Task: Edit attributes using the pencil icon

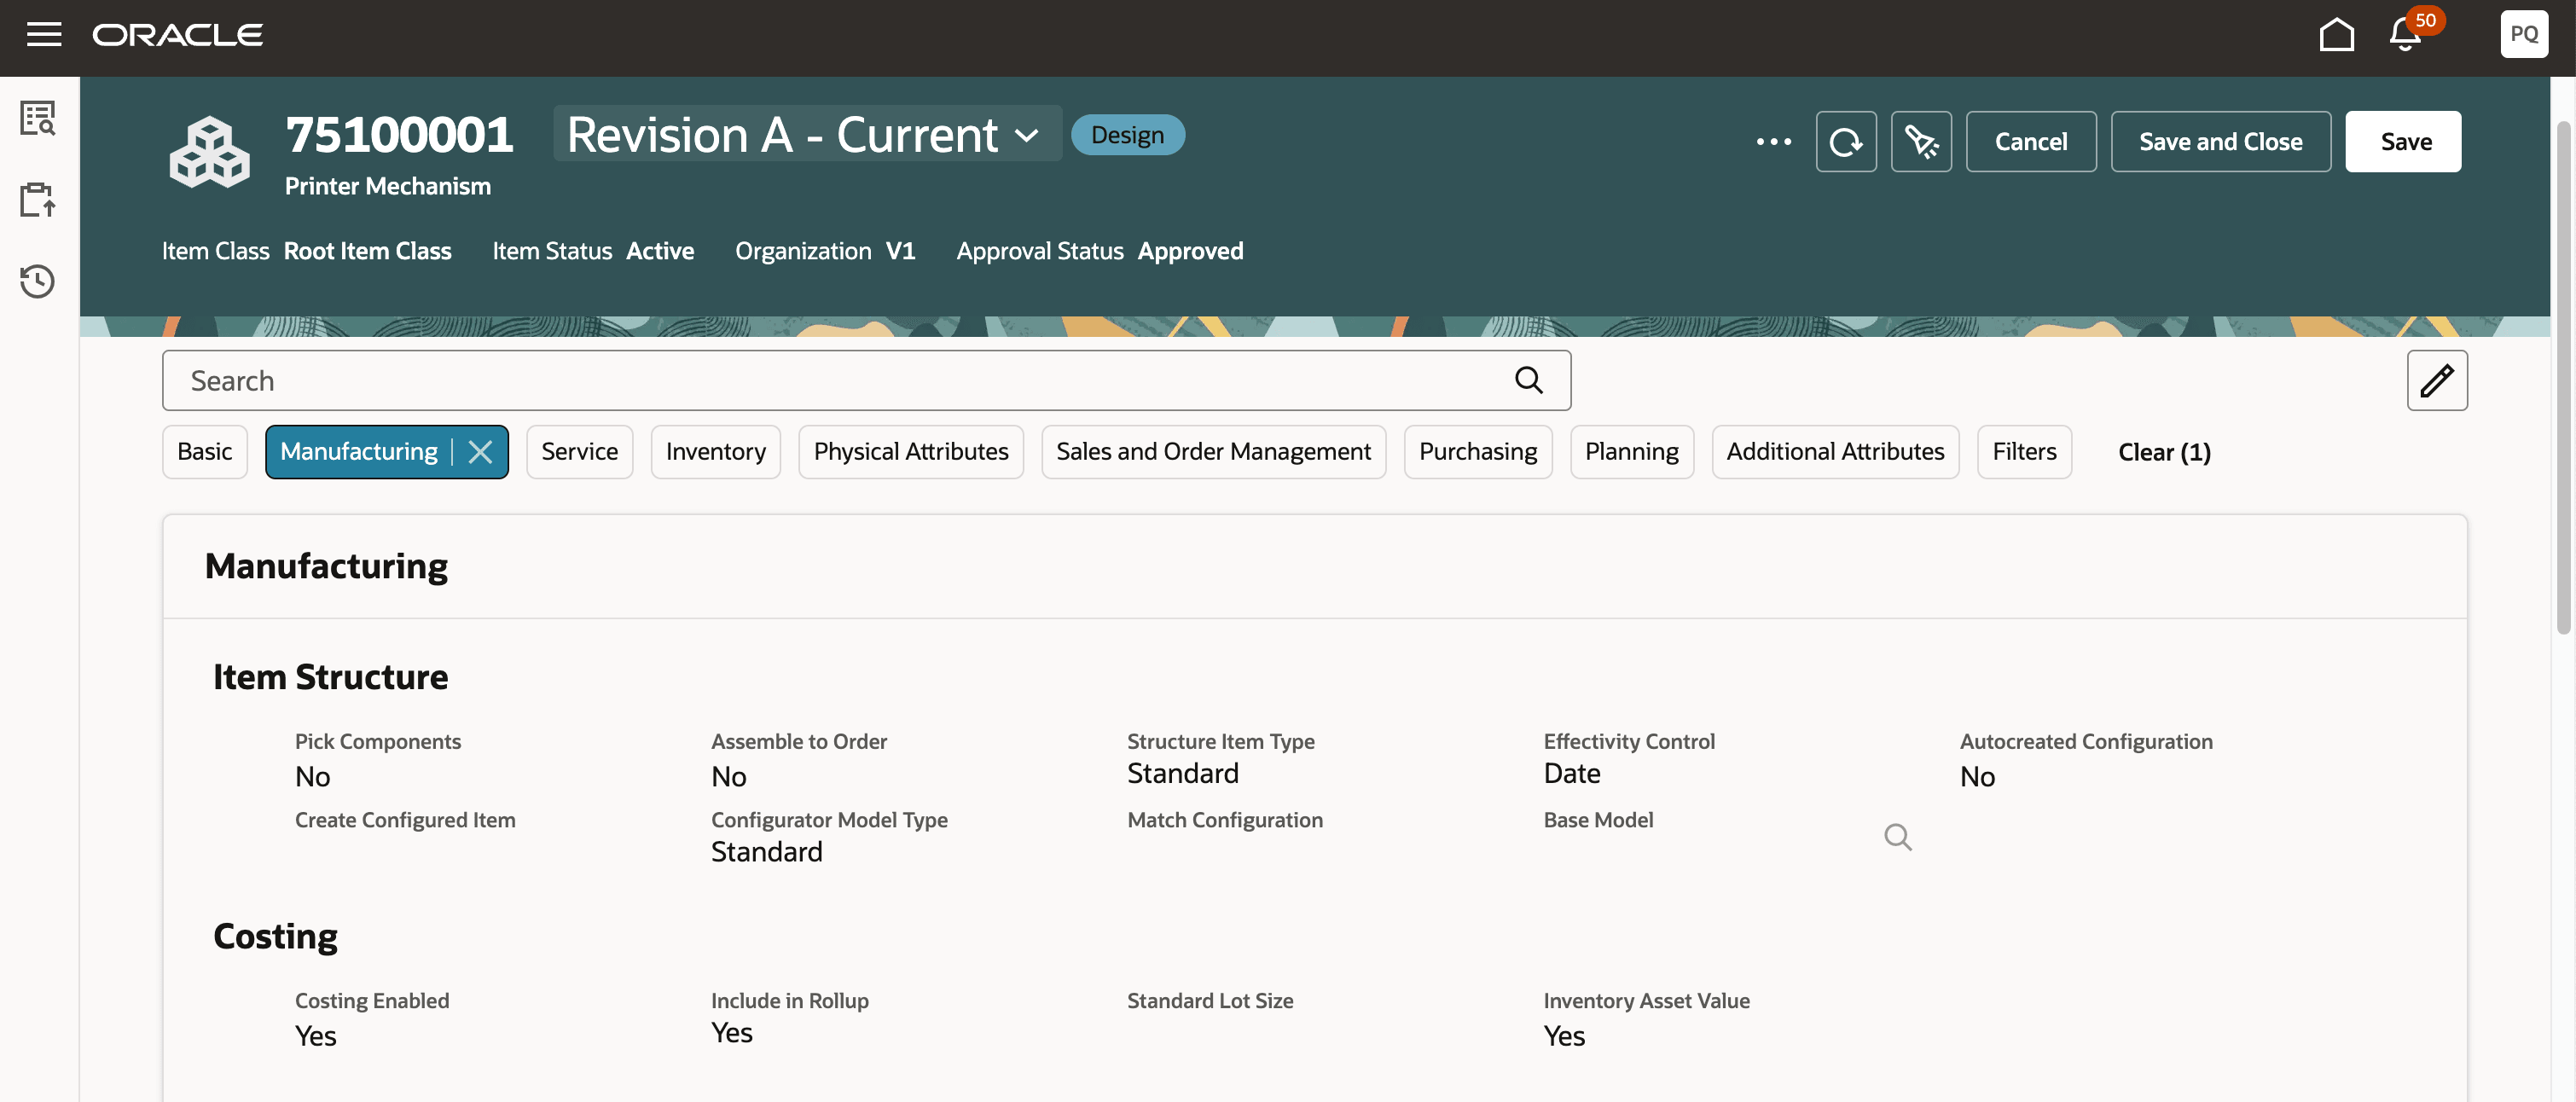Action: tap(2438, 380)
